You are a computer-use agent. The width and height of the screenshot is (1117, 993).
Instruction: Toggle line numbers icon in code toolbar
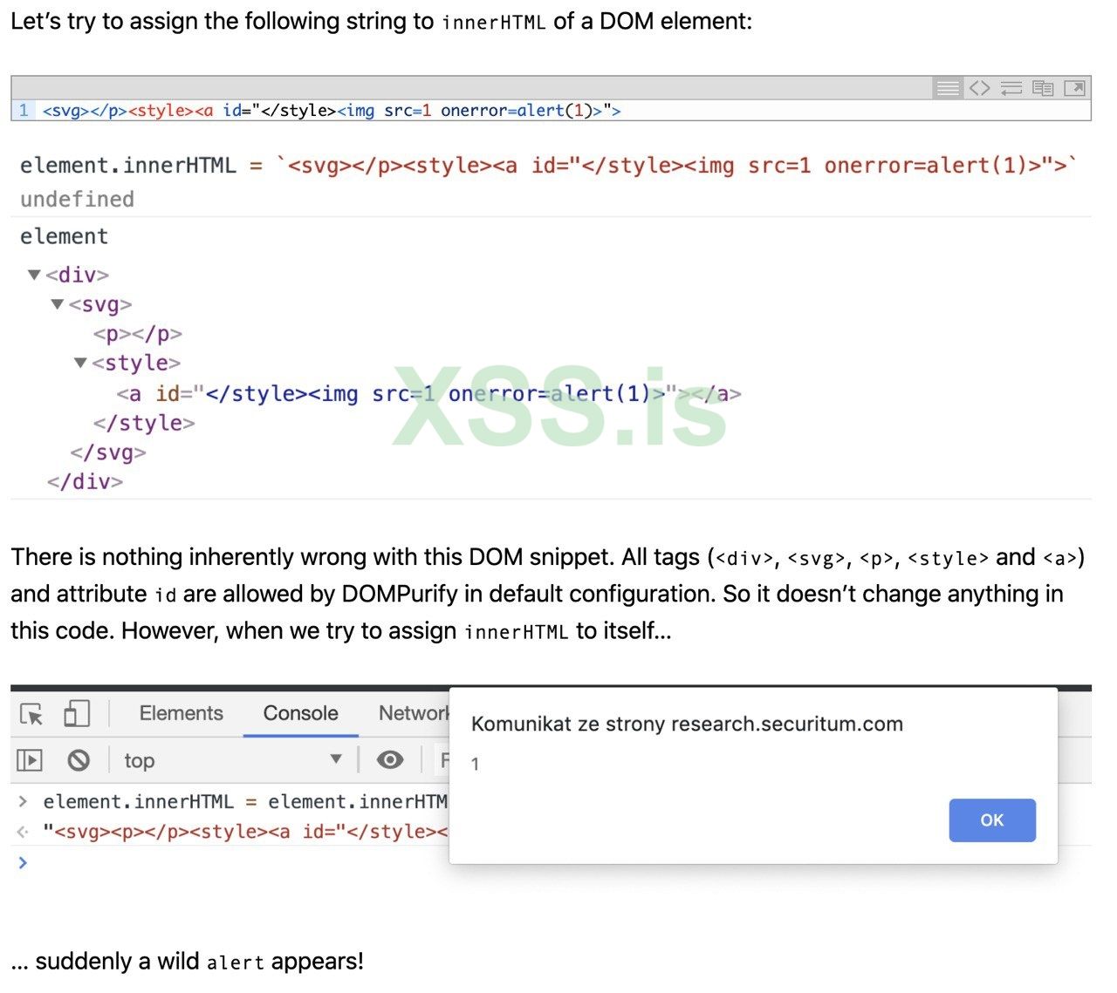point(947,88)
